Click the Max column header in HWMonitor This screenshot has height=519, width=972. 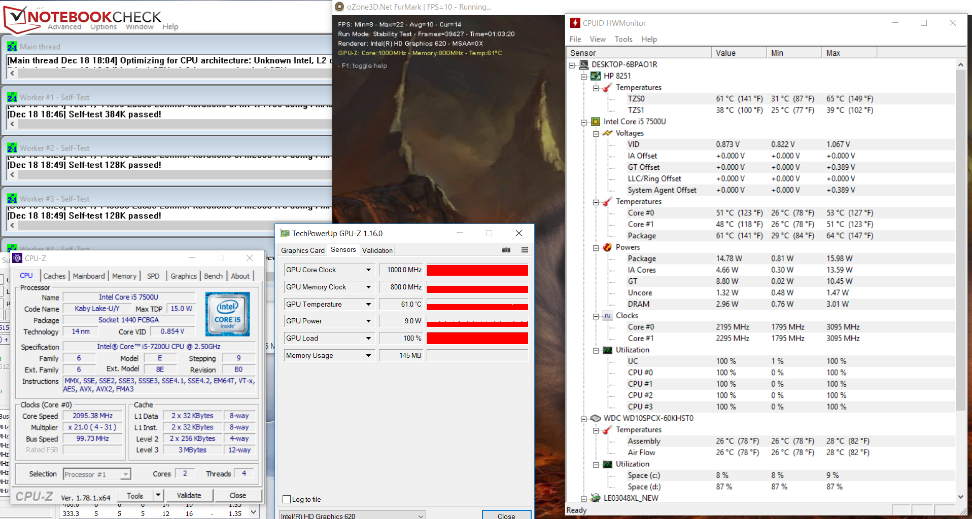click(x=849, y=53)
